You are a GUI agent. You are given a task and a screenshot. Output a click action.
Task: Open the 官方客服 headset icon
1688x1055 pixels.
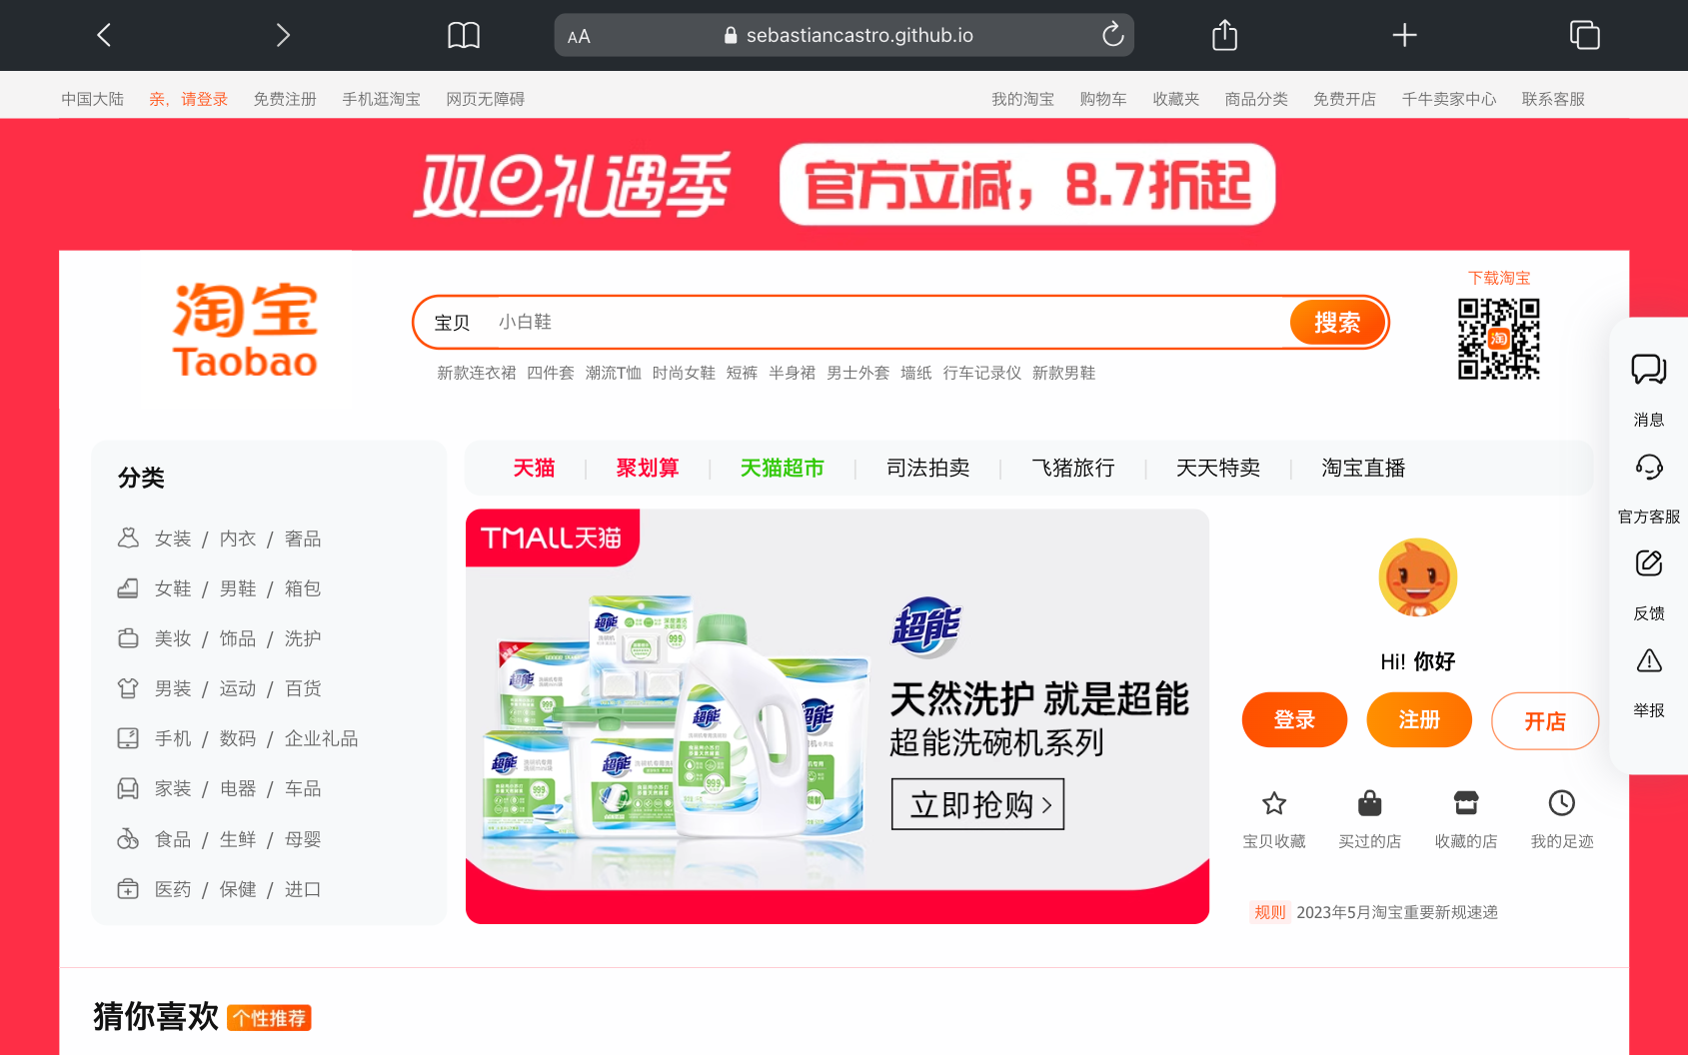tap(1648, 467)
